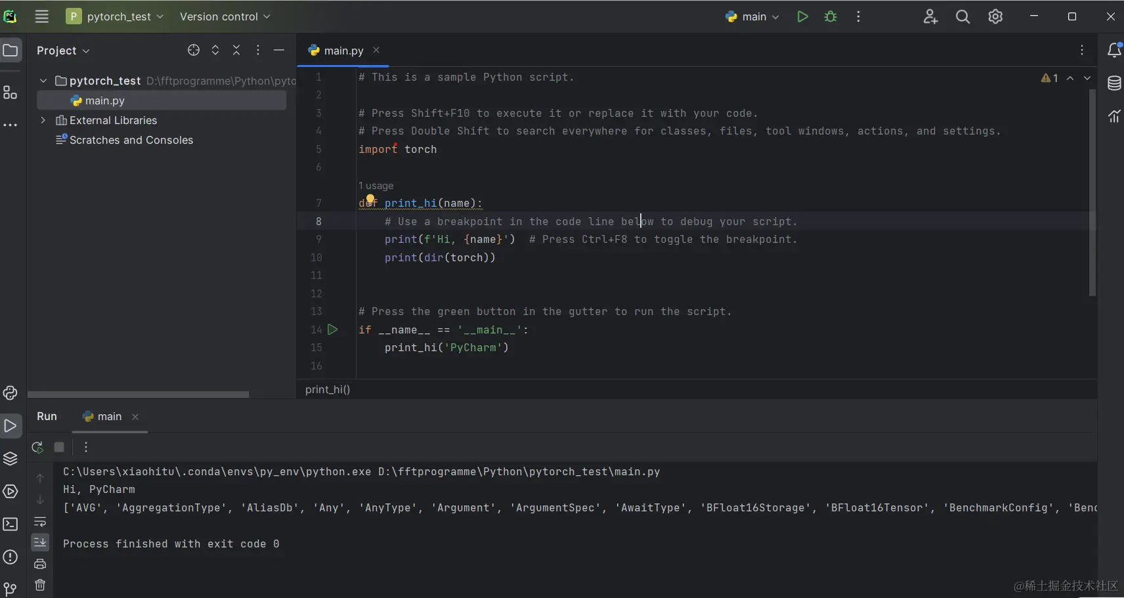Clear all Run console output
The height and width of the screenshot is (598, 1124).
pyautogui.click(x=40, y=585)
